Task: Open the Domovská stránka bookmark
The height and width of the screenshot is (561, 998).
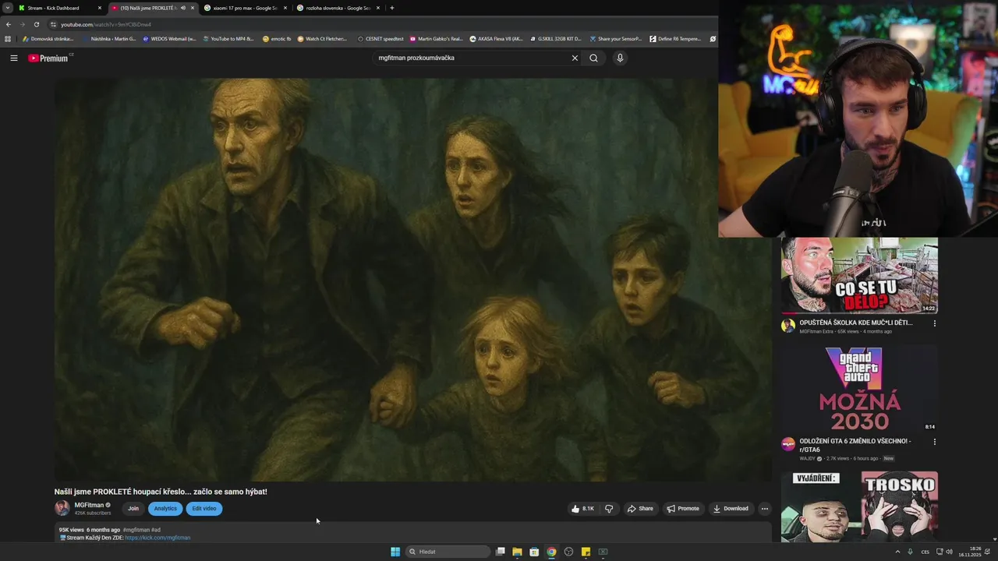Action: pyautogui.click(x=48, y=38)
